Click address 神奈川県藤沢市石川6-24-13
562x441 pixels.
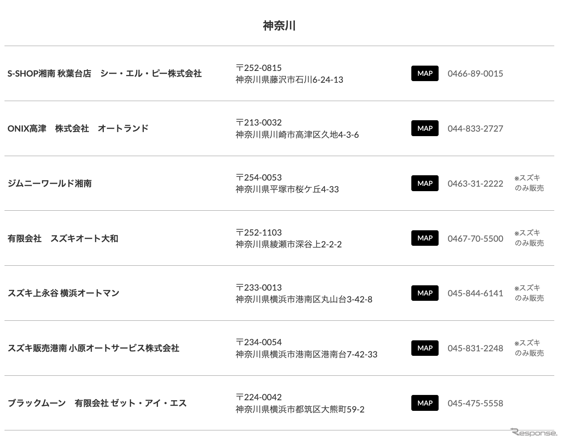pos(289,80)
